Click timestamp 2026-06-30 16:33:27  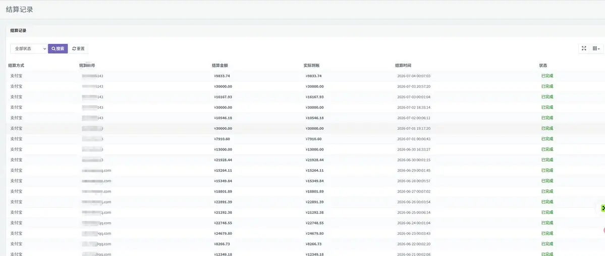pos(414,149)
